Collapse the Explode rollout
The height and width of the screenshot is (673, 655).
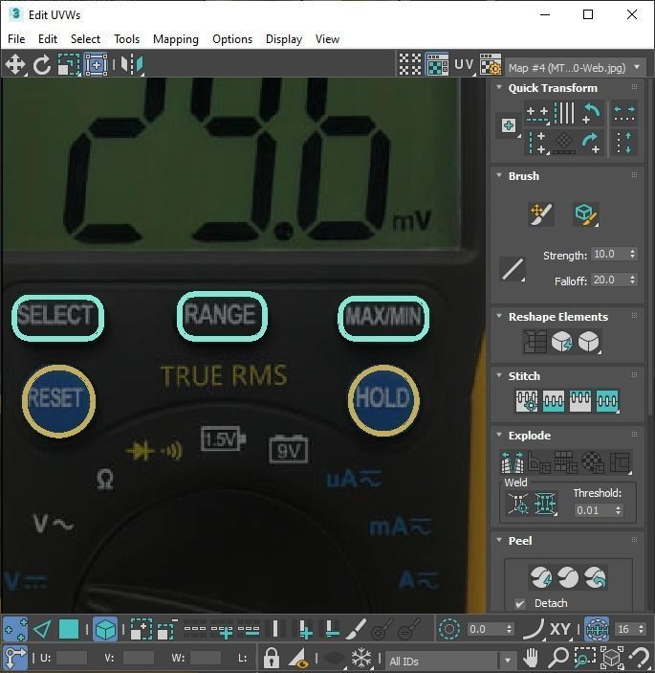click(499, 435)
